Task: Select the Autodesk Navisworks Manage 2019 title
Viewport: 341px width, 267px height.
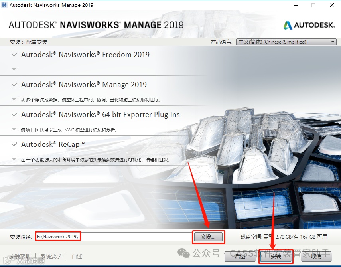Action: point(84,85)
